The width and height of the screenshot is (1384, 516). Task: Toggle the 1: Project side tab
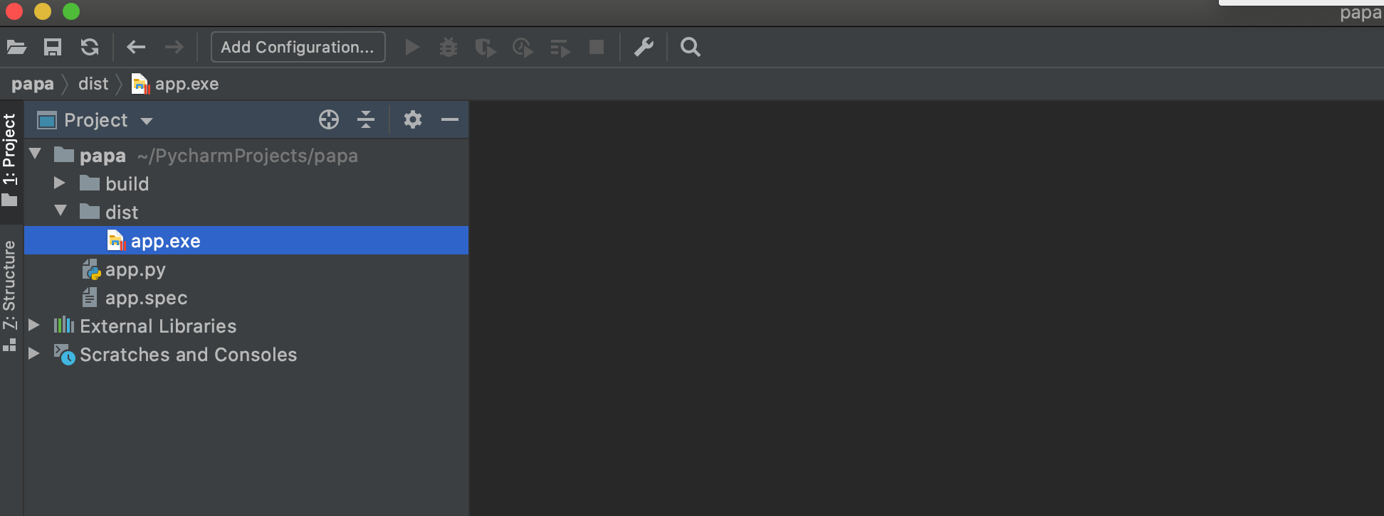pyautogui.click(x=9, y=158)
